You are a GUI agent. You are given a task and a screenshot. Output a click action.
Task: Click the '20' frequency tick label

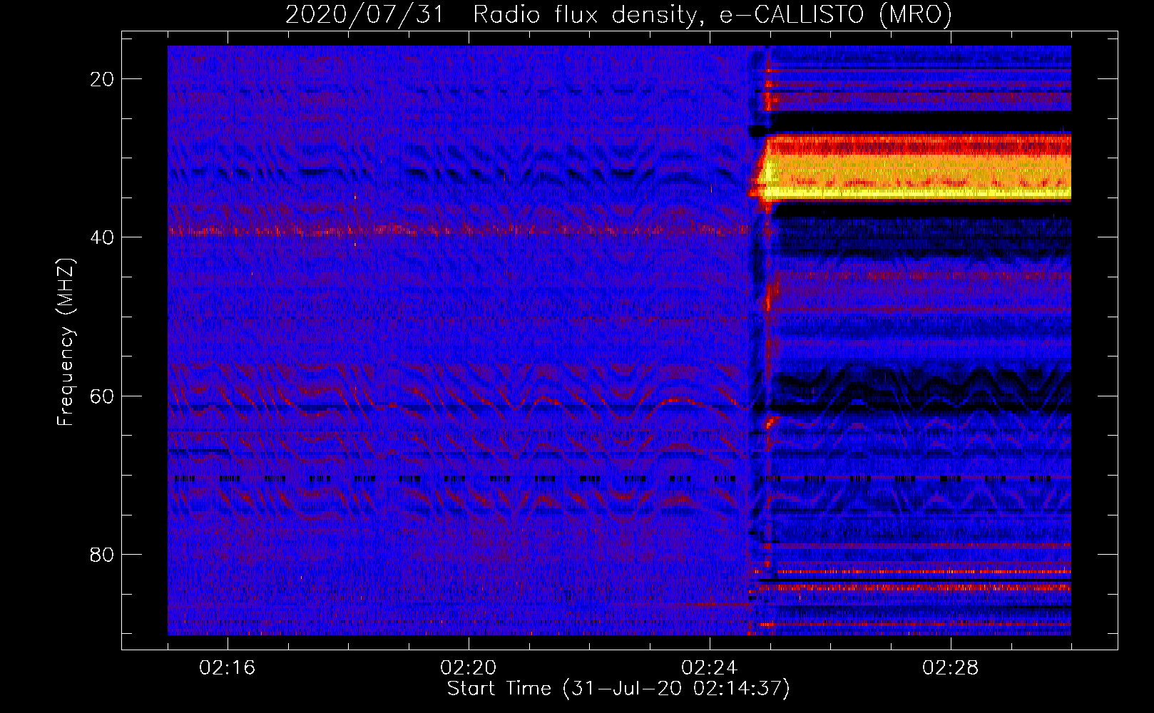point(102,79)
